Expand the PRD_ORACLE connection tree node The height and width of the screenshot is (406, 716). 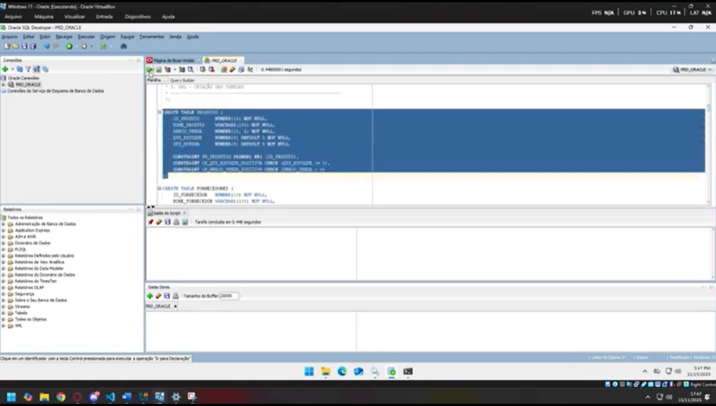point(4,84)
